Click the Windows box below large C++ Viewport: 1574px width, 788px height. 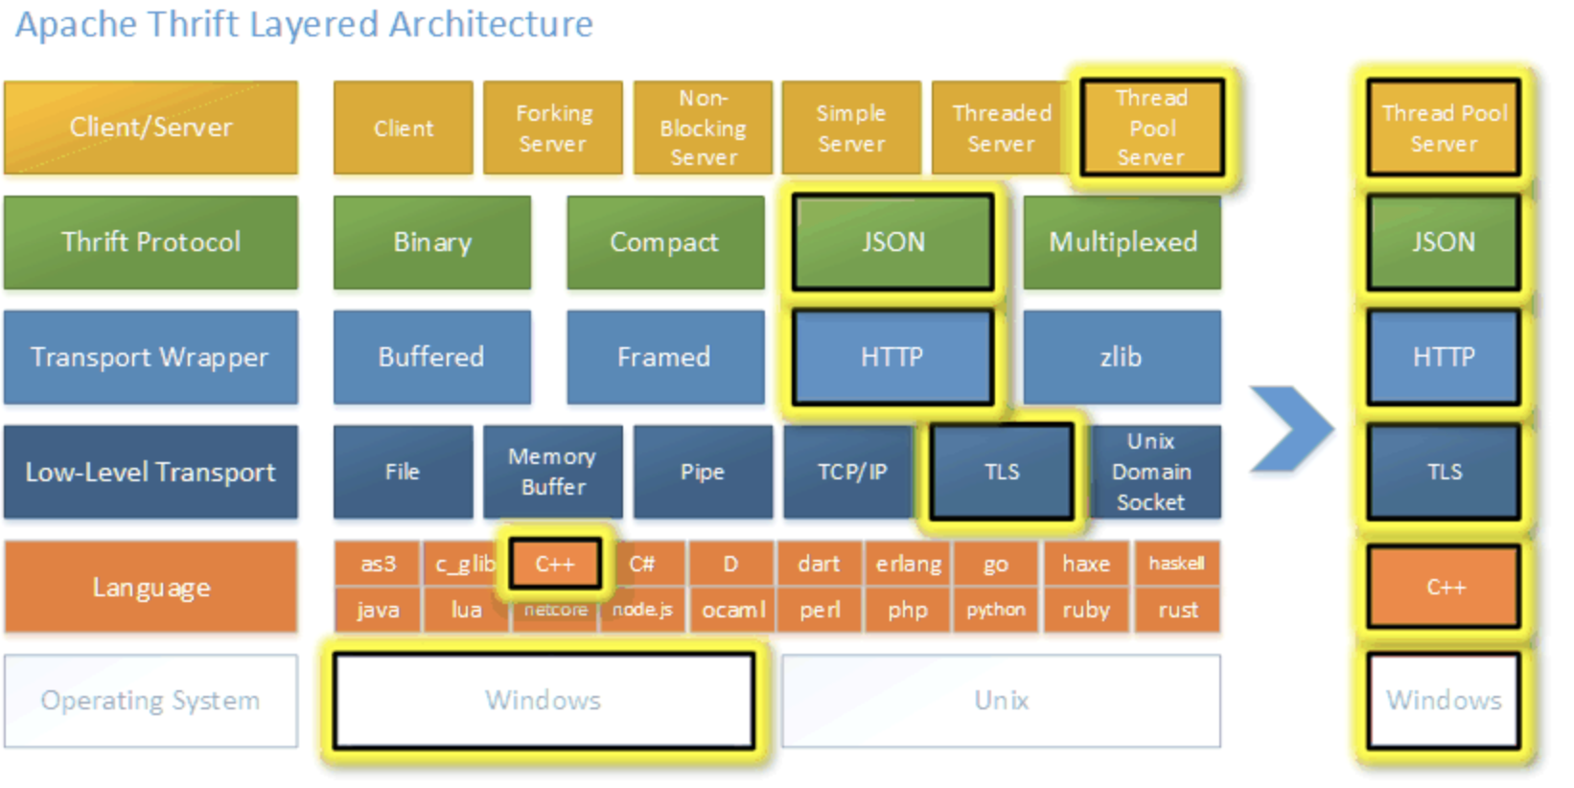(1444, 701)
